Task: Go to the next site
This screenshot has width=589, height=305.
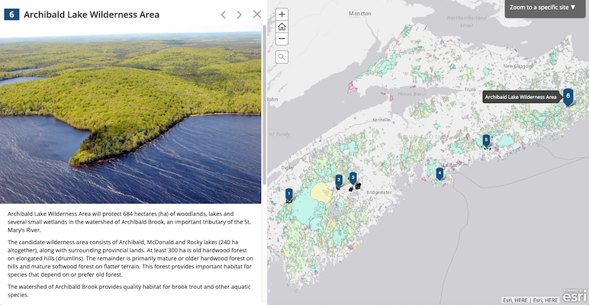Action: click(x=240, y=14)
